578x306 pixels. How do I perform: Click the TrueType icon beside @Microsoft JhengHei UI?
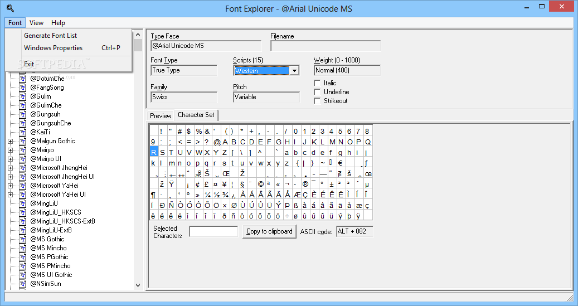pos(23,177)
